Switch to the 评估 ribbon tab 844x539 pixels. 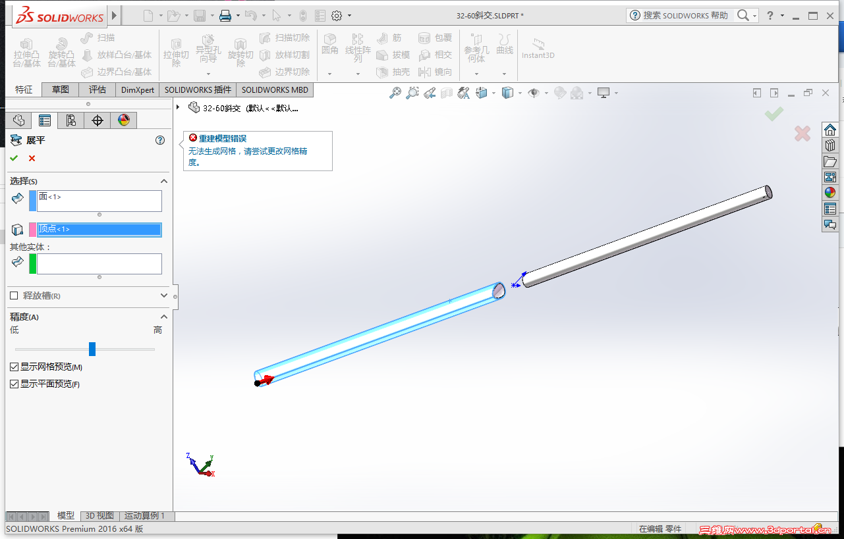[98, 90]
